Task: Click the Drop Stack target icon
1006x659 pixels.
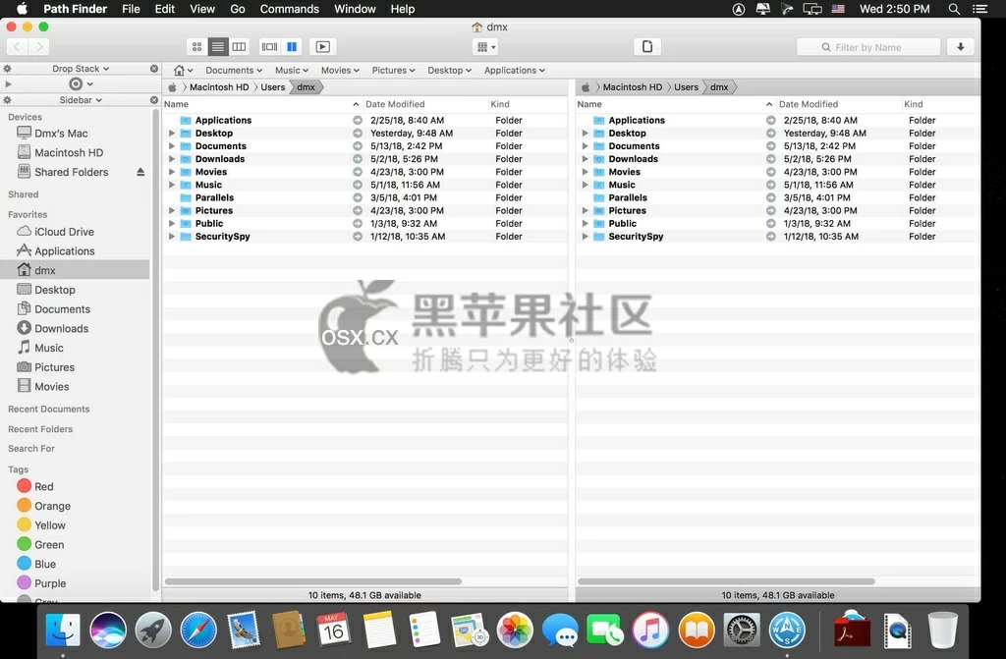Action: tap(76, 84)
